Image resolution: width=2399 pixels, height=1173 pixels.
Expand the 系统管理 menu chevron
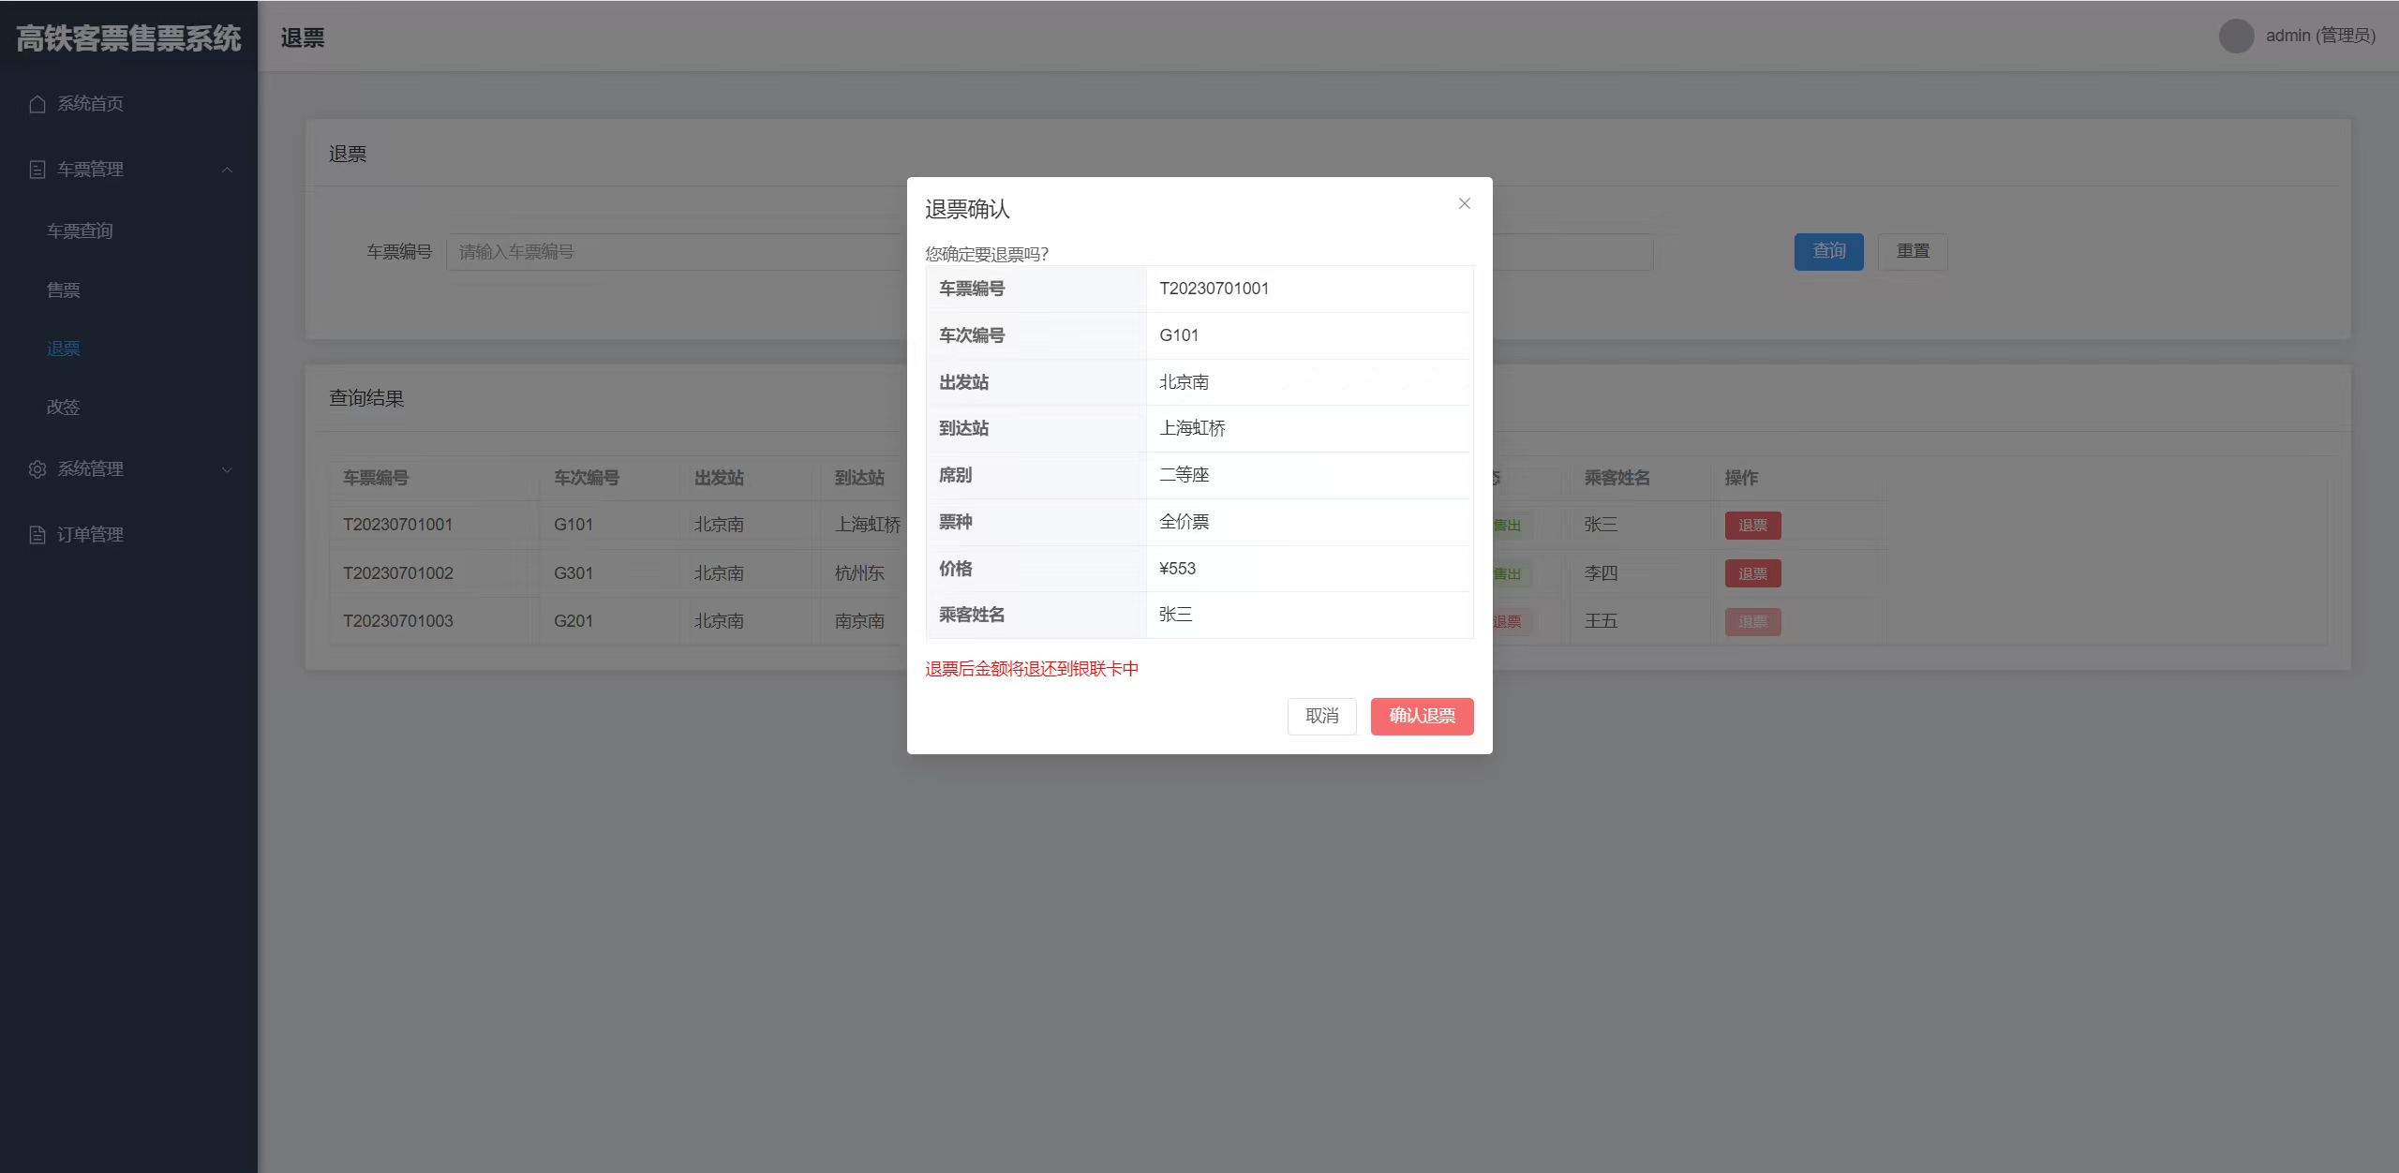tap(227, 469)
